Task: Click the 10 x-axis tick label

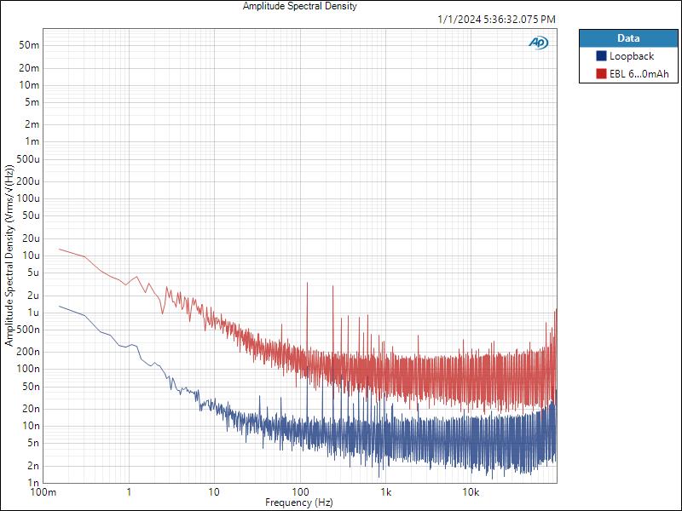Action: click(x=214, y=492)
